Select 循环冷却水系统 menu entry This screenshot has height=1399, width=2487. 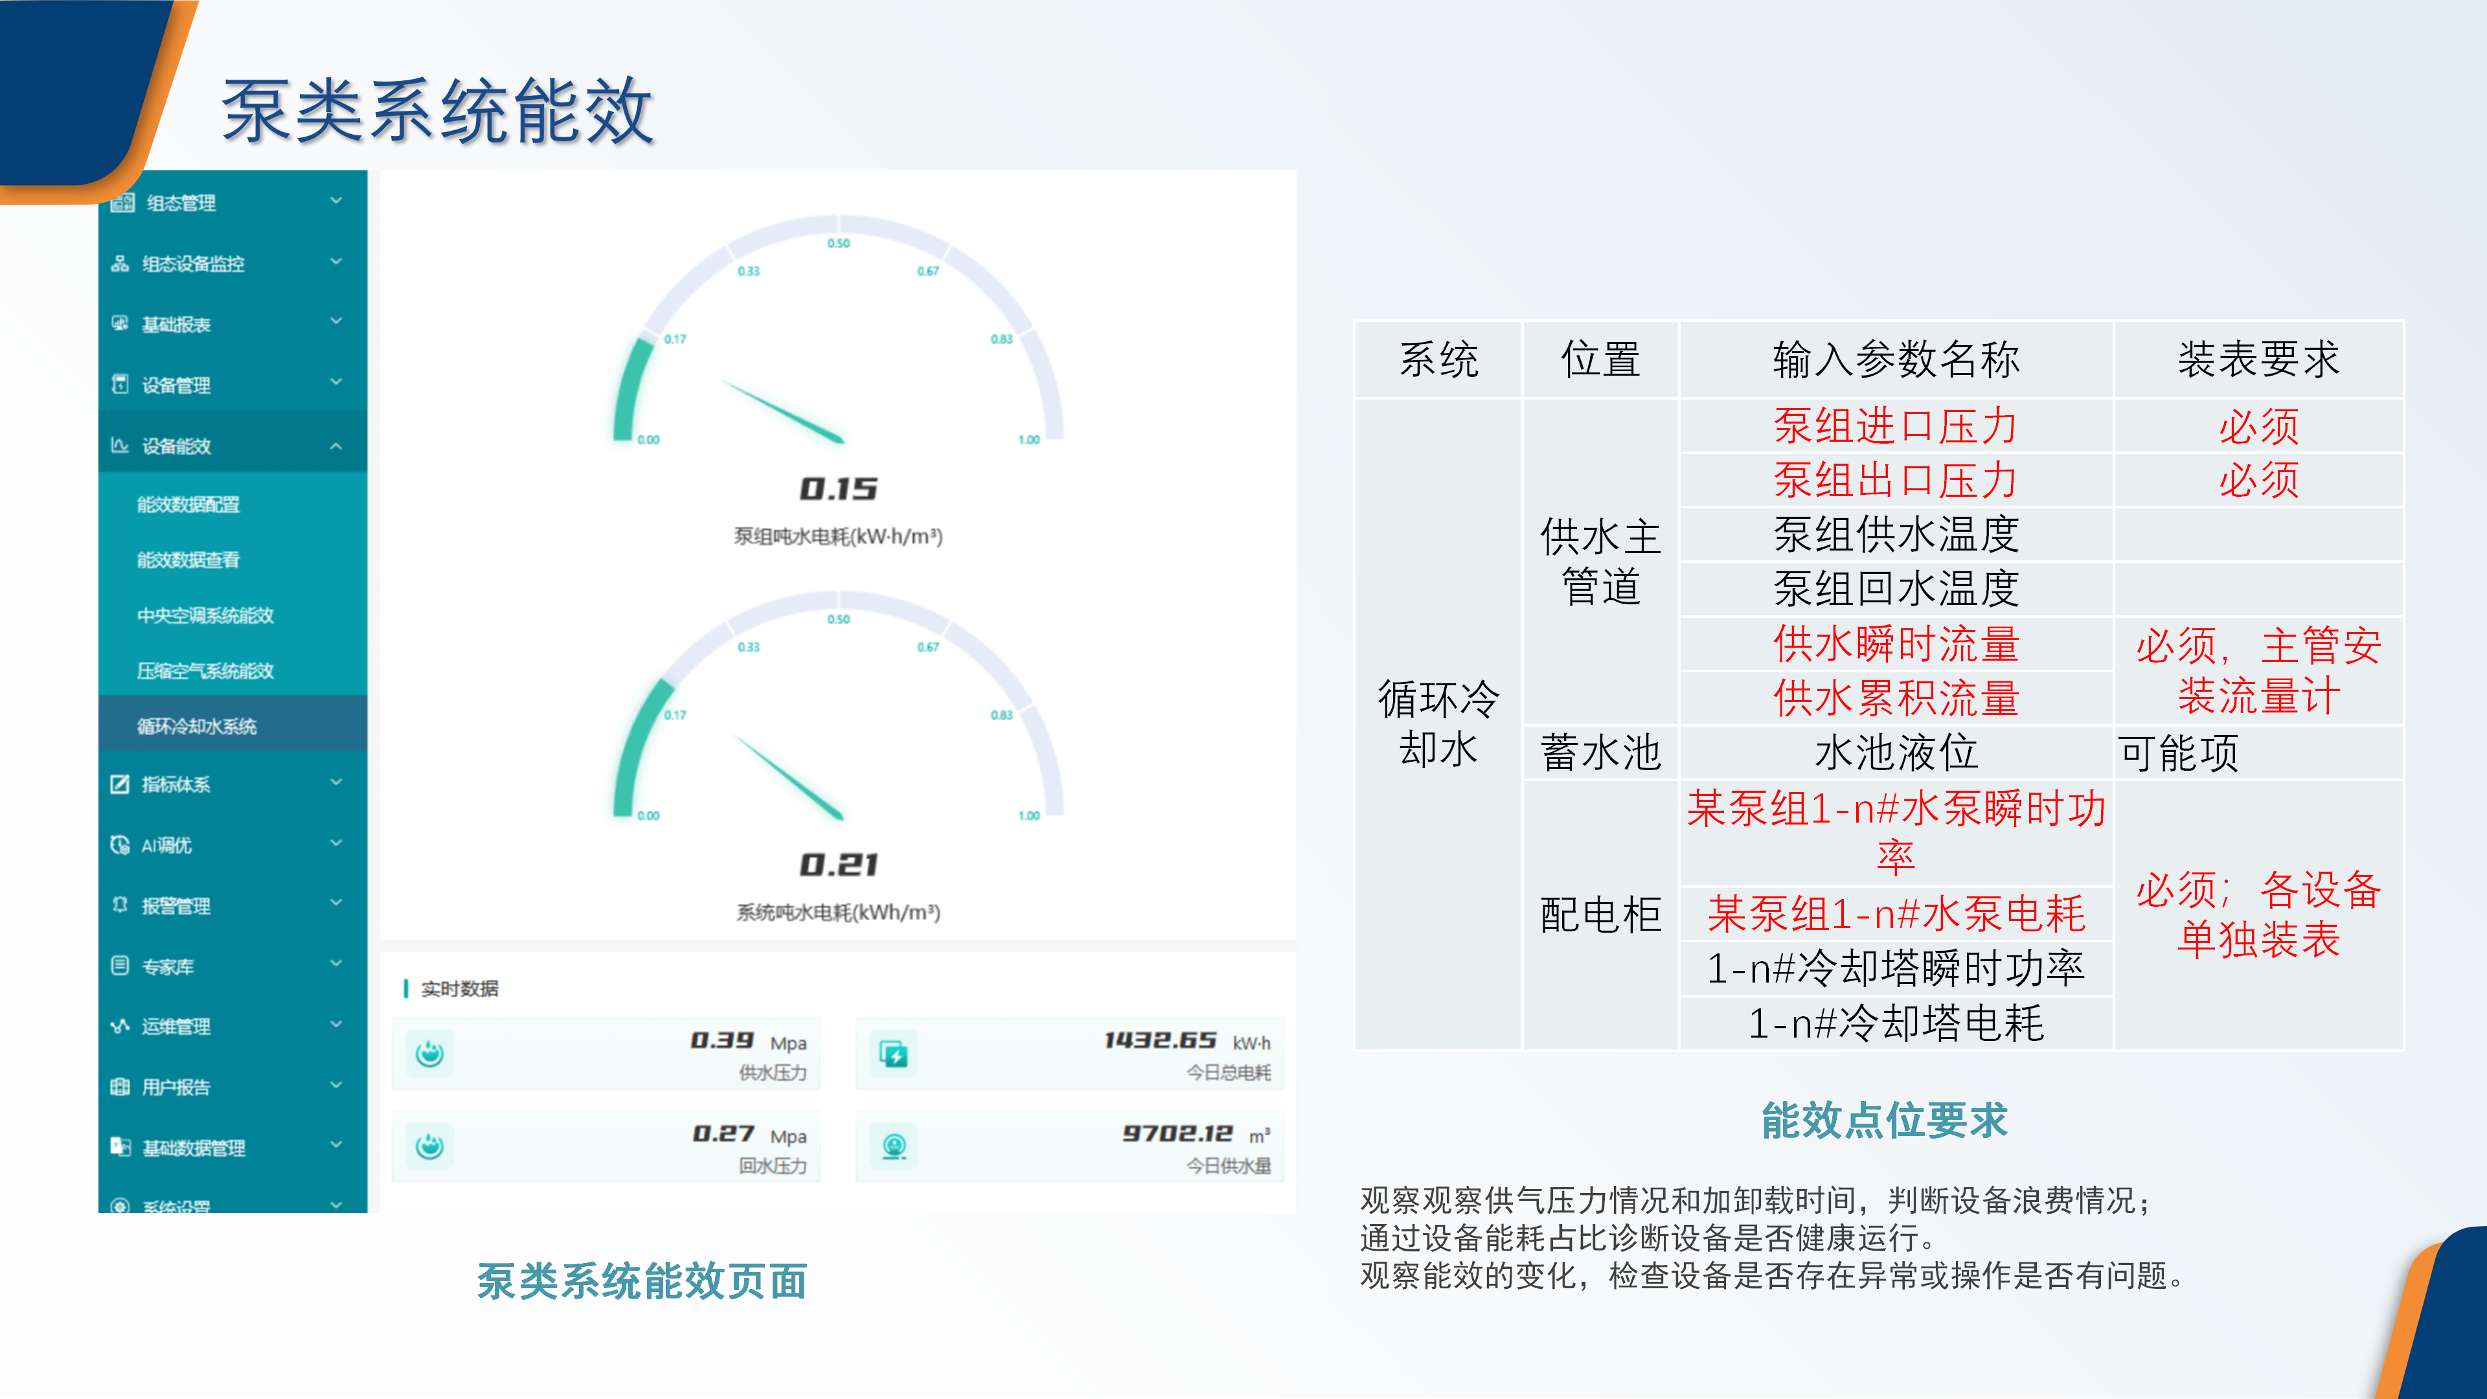[197, 726]
